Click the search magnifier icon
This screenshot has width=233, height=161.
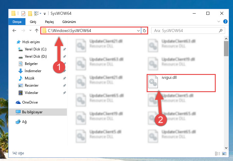[x=221, y=31]
